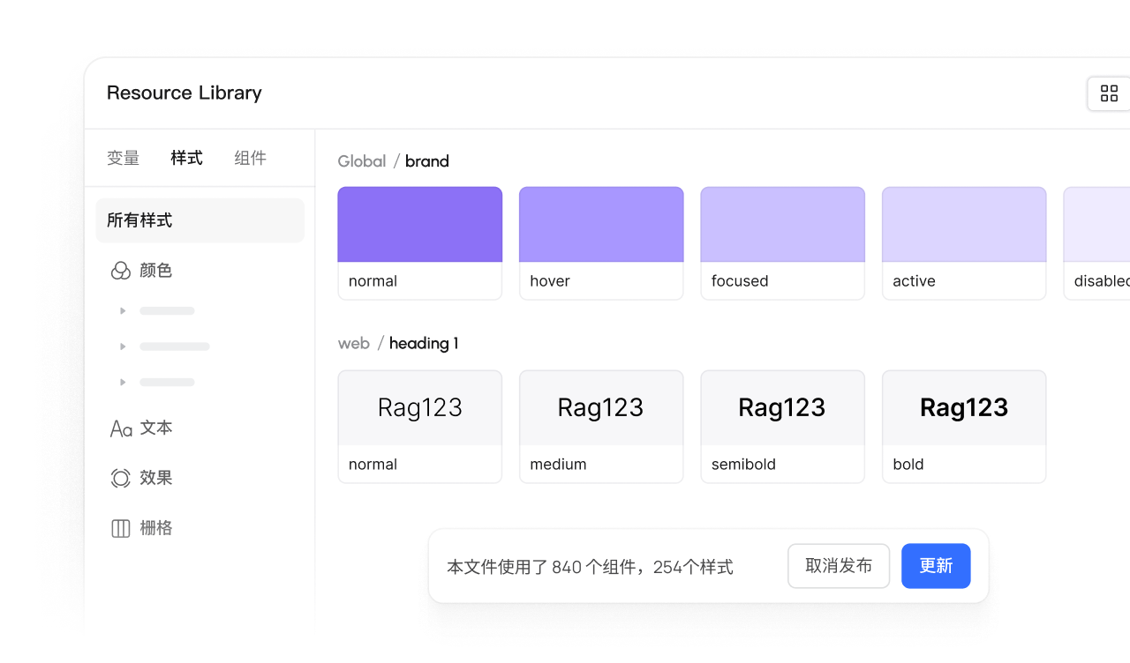Click the 文本 Aa text icon
This screenshot has width=1130, height=663.
point(121,428)
